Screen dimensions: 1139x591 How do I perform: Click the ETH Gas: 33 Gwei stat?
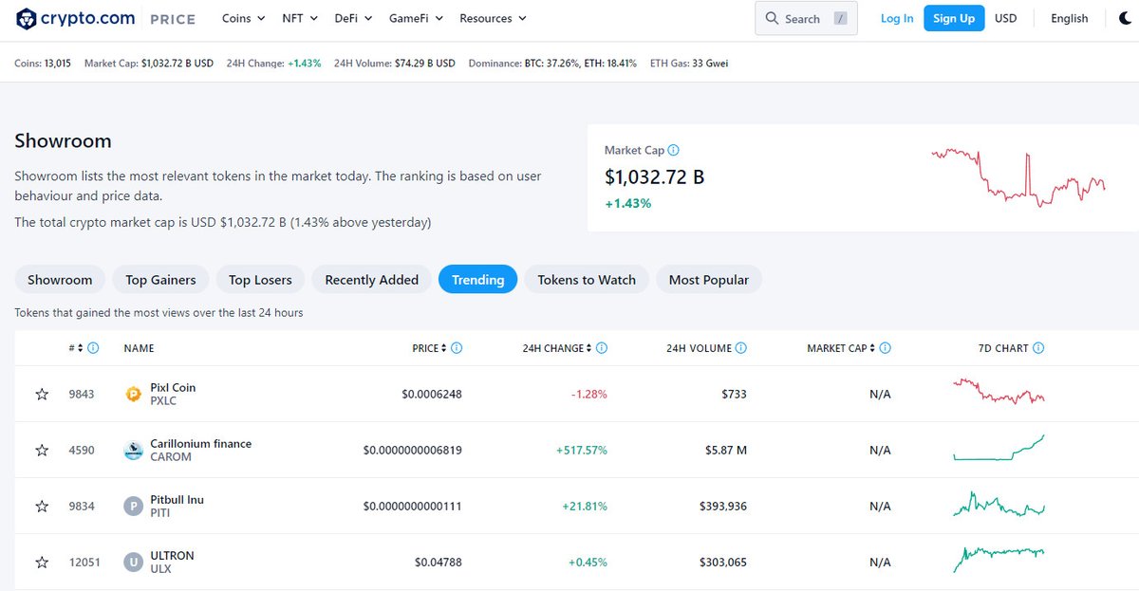(x=689, y=64)
